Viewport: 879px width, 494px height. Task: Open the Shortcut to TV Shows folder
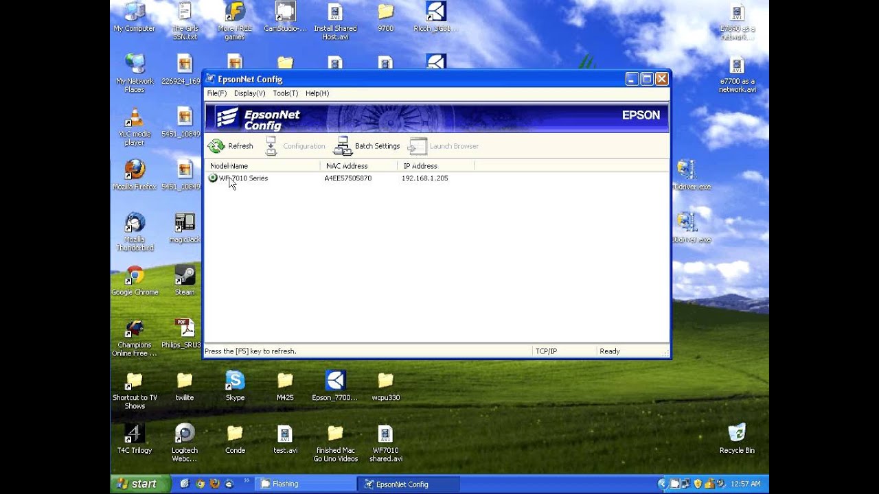[x=135, y=391]
